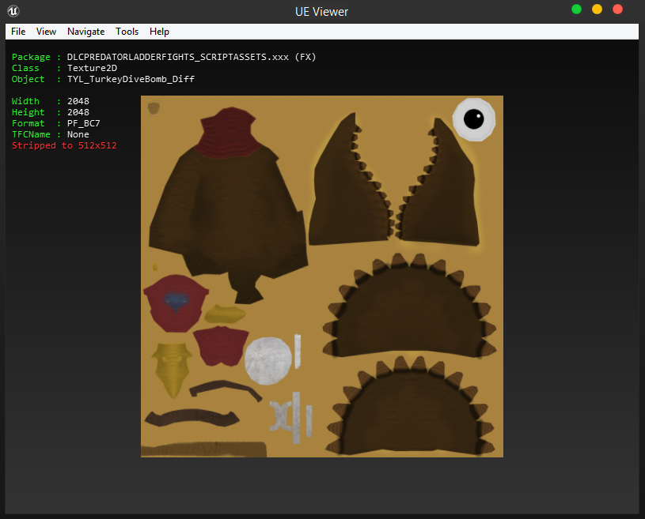Select the round white-gray disc in texture
The image size is (645, 519).
(268, 360)
